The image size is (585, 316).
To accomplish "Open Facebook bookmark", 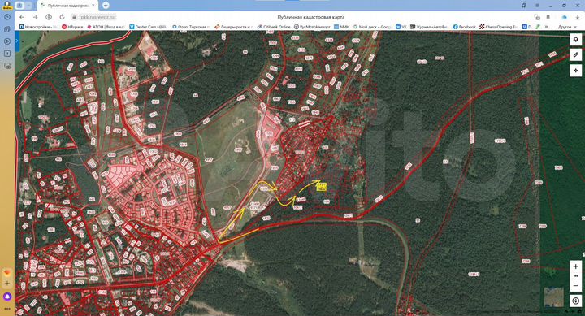I will 465,27.
